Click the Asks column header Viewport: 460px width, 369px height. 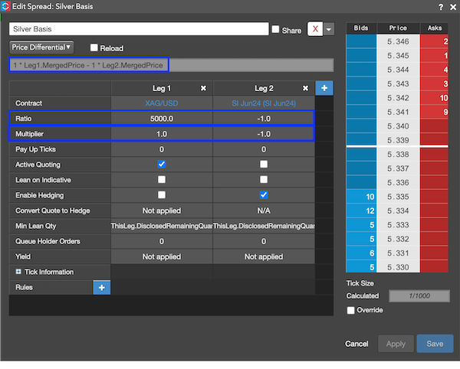pos(434,28)
